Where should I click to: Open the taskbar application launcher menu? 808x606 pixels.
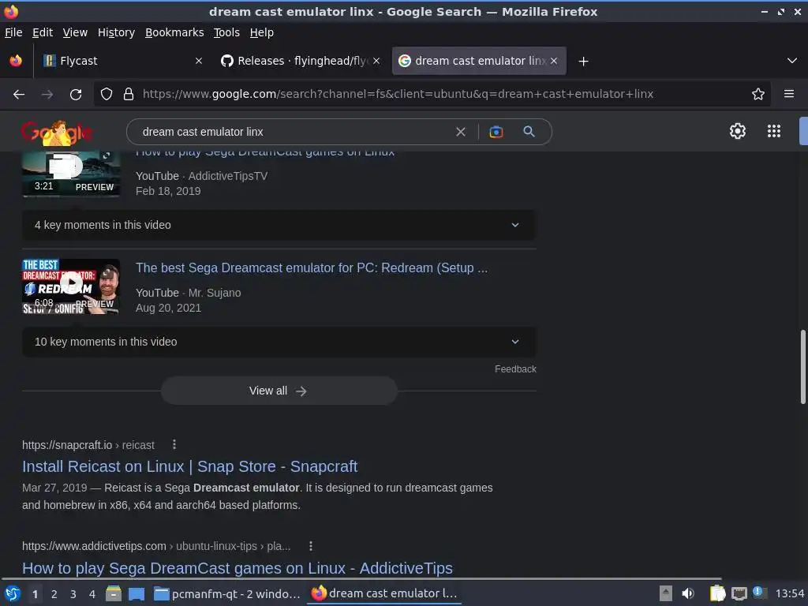point(13,593)
